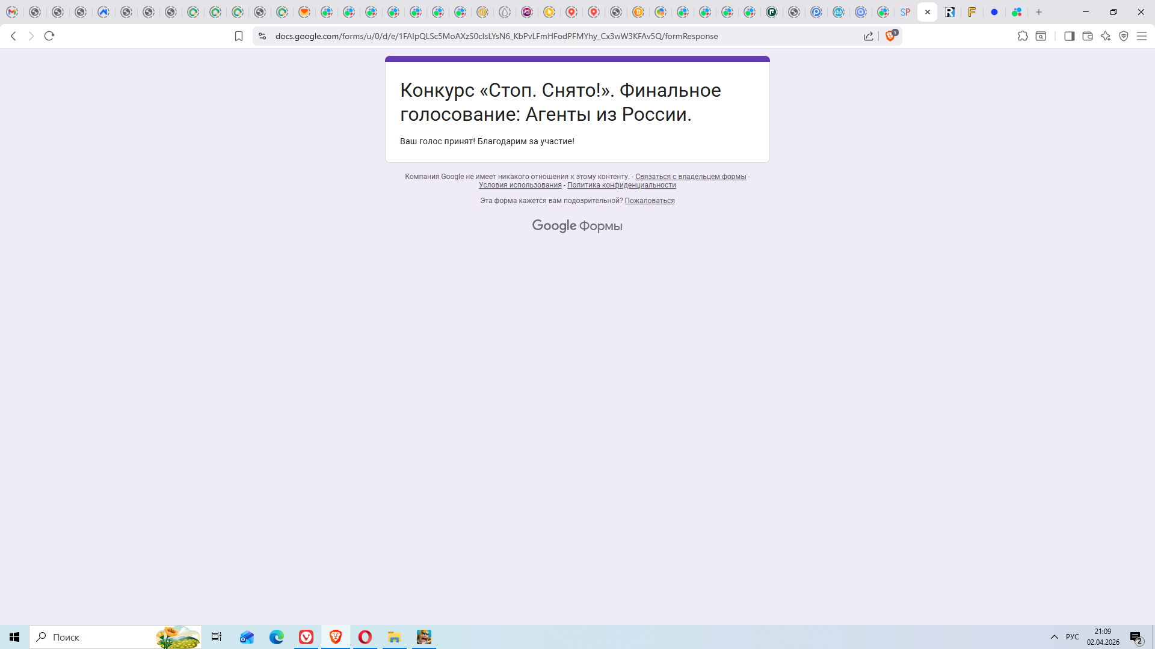The width and height of the screenshot is (1155, 649).
Task: Open Политика конфиденциальности link
Action: [621, 185]
